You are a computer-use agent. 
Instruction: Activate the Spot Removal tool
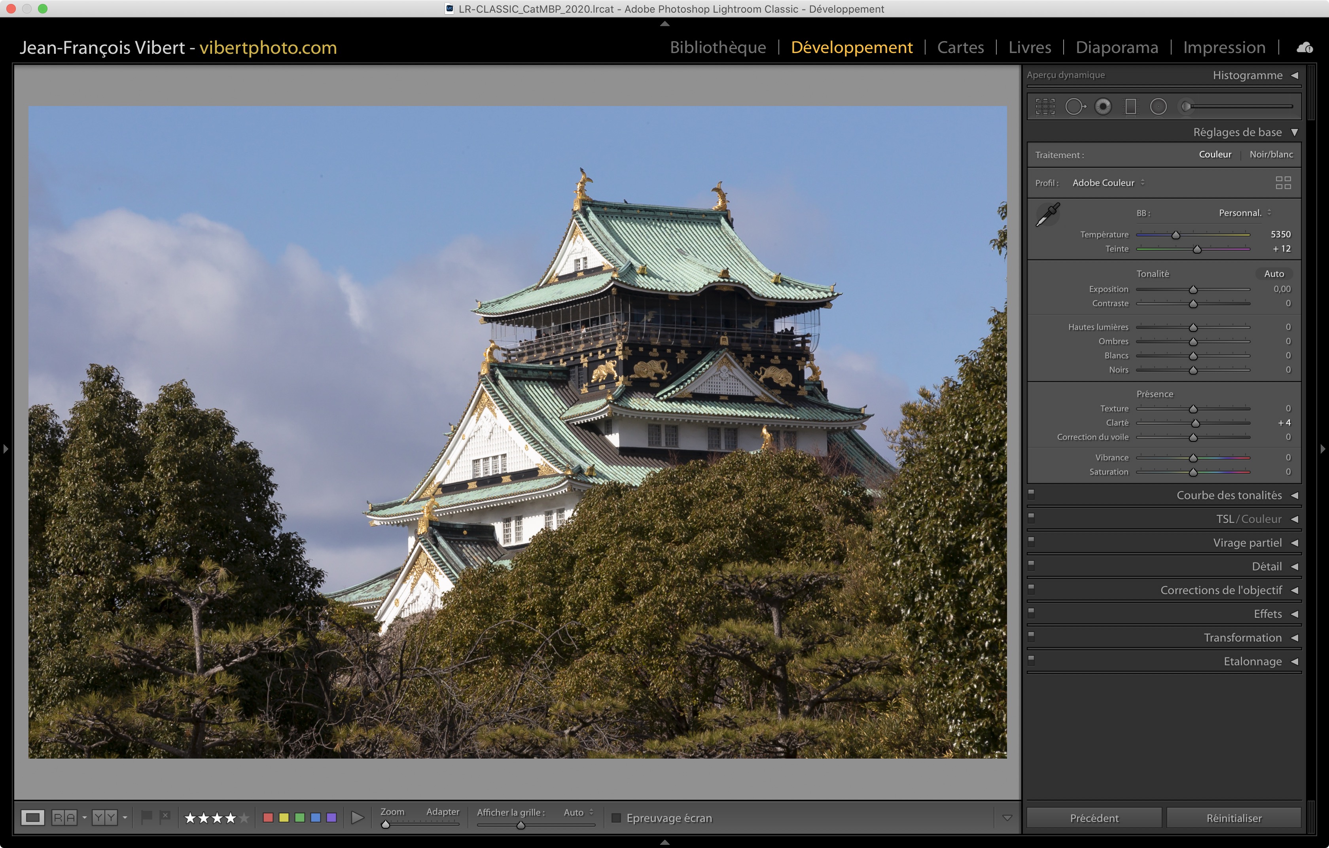(x=1075, y=106)
